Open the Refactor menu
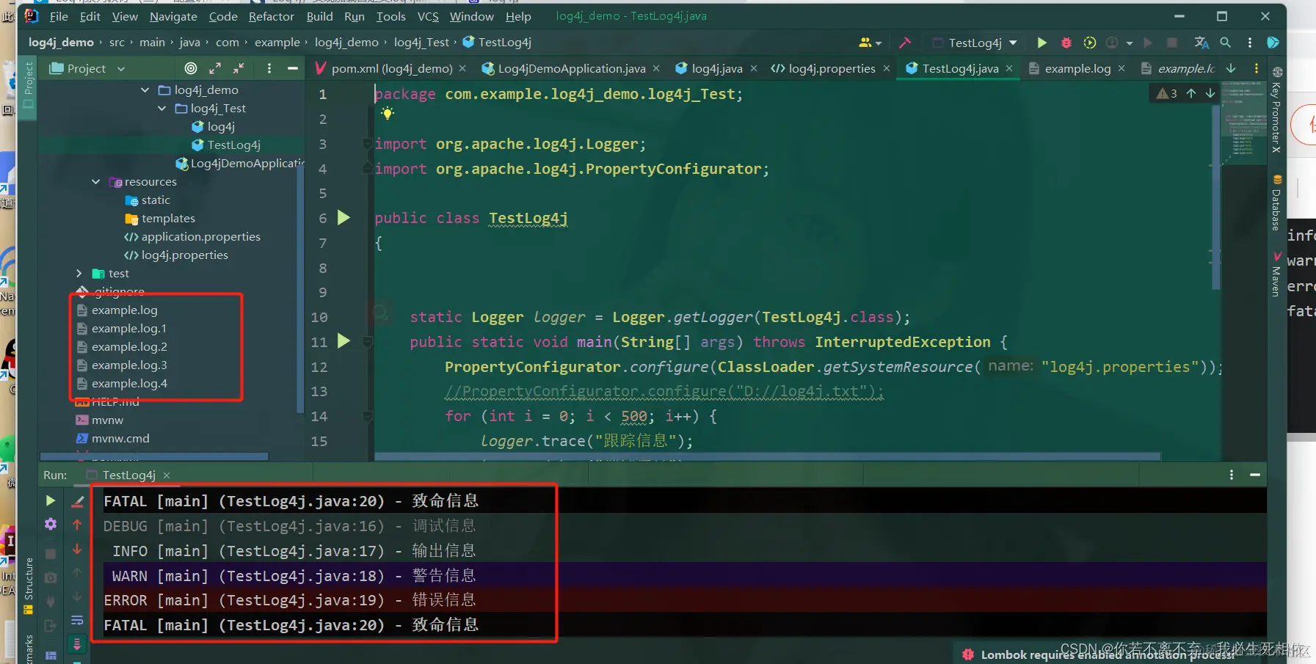Screen dimensions: 1316x664 coord(271,16)
